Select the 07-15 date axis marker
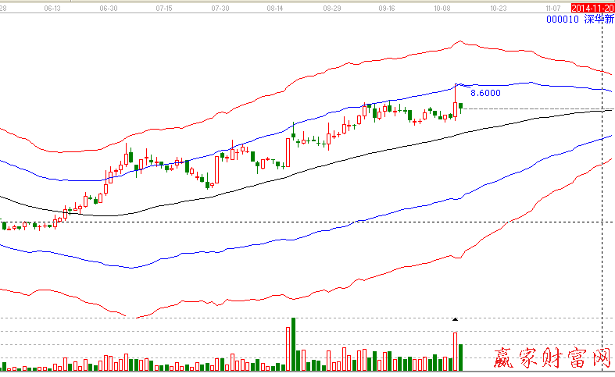Viewport: 615px width, 377px height. [165, 7]
